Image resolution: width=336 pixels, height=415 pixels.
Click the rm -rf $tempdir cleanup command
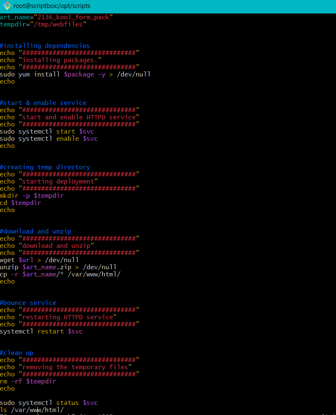27,381
